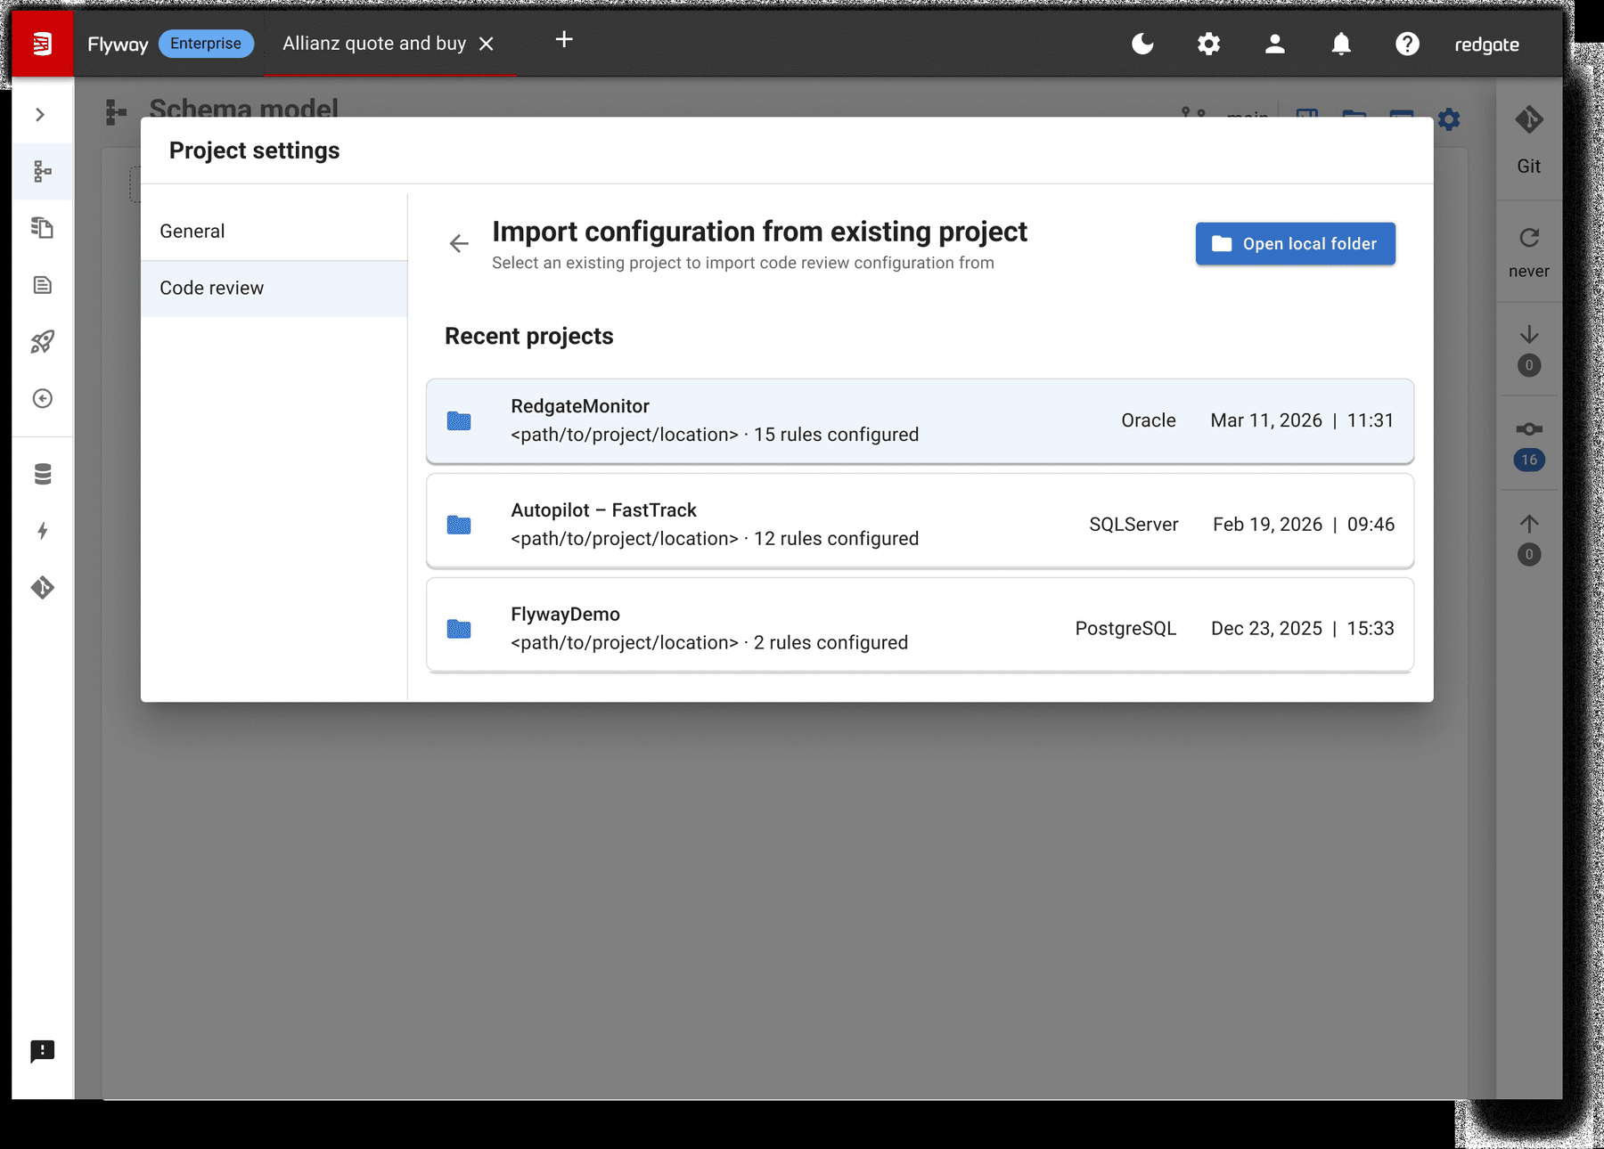The image size is (1604, 1149).
Task: Toggle dark mode moon icon
Action: (x=1142, y=44)
